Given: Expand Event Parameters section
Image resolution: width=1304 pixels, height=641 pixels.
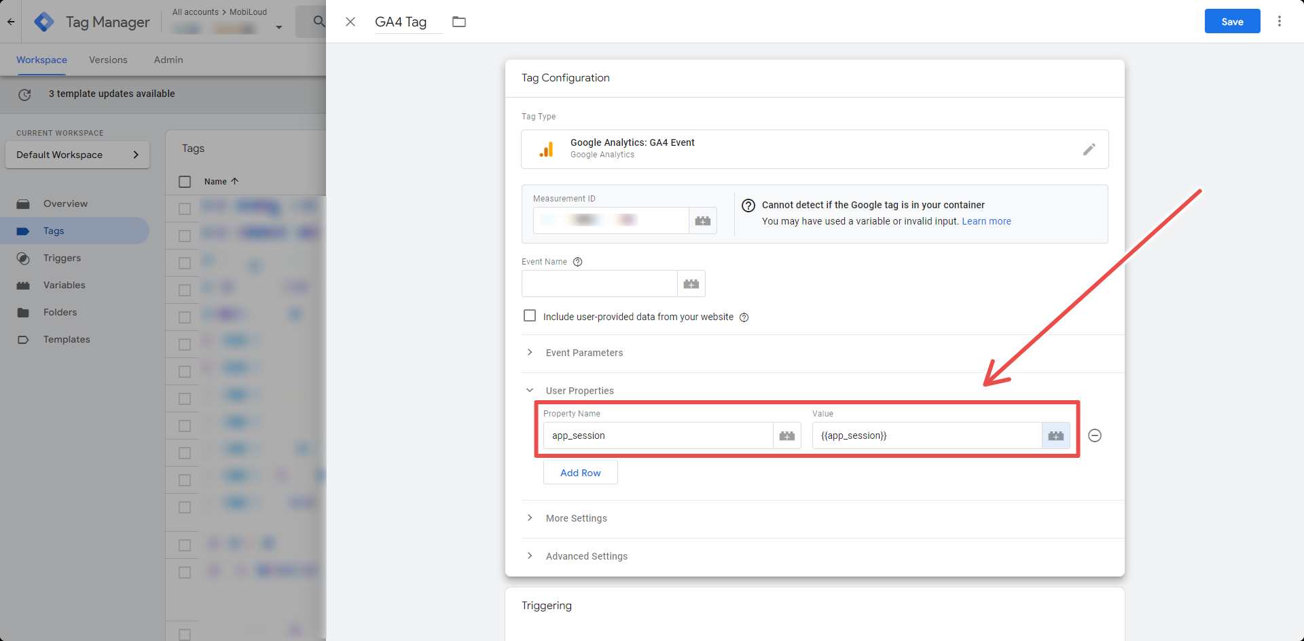Looking at the screenshot, I should click(x=584, y=353).
